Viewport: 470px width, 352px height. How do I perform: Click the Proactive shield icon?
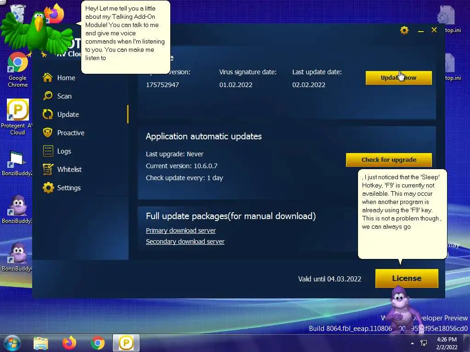tap(48, 132)
